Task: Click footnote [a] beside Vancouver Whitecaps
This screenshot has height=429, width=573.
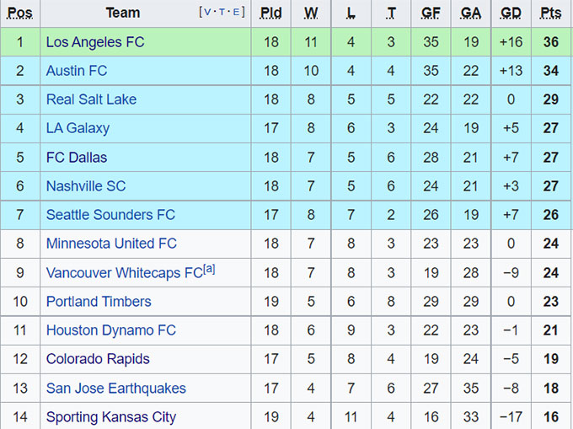Action: click(209, 269)
